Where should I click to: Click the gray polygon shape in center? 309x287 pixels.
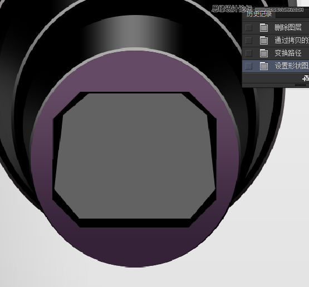(x=135, y=156)
